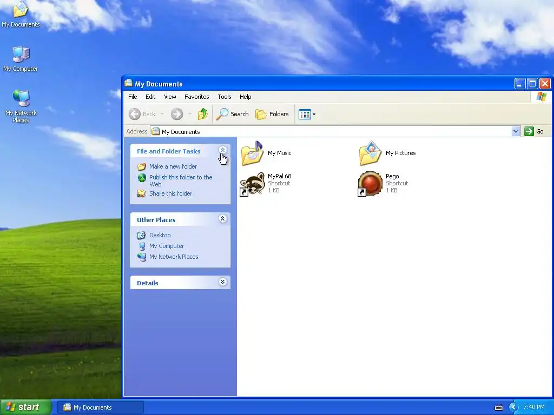554x415 pixels.
Task: Select the Pego red ball shortcut icon
Action: [370, 184]
